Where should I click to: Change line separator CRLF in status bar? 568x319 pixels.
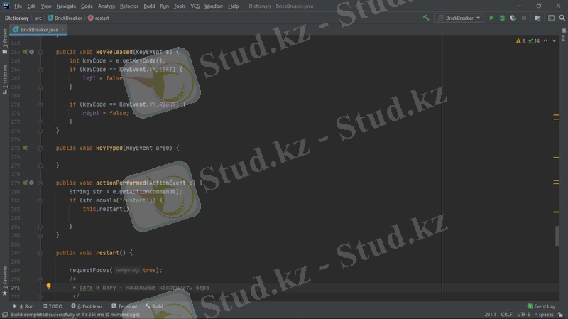point(506,315)
